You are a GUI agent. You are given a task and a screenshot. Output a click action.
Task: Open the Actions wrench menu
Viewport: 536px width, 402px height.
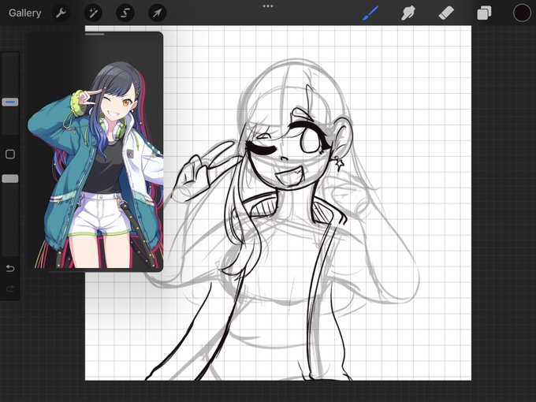point(61,13)
